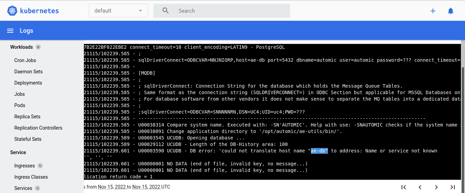Open the notifications bell
The height and width of the screenshot is (193, 465).
click(x=451, y=11)
